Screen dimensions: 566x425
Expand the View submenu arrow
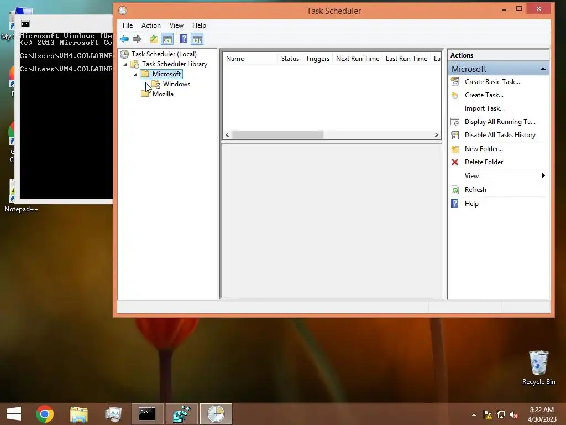point(543,176)
